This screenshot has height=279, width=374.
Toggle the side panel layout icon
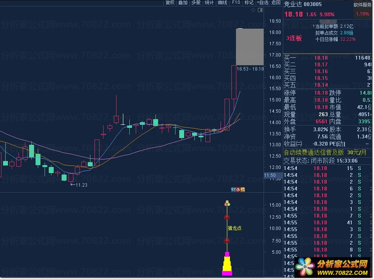pos(260,10)
